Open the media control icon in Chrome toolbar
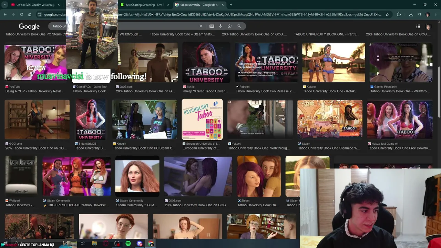441x248 pixels. point(419,14)
